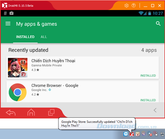Click the Chiến Dịch Huyền Thoại game thumbnail
This screenshot has width=165, height=139.
coord(18,68)
